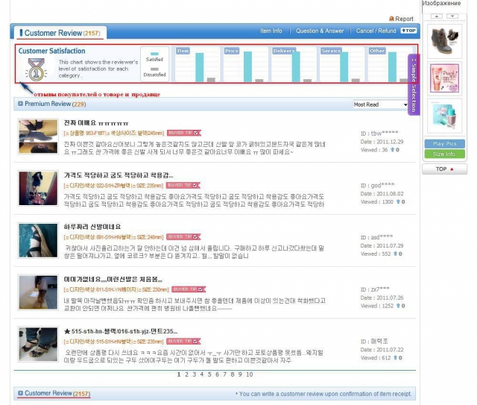Open the pink cosmetic thumbnail in sidebar

444,78
